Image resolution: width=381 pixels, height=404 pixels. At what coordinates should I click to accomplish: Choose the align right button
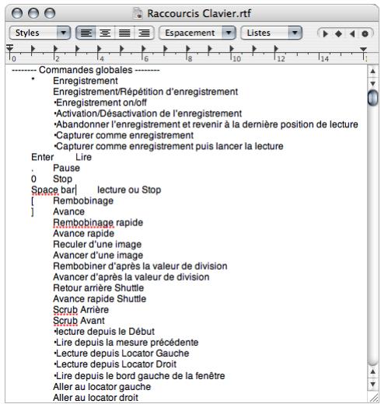tap(144, 33)
